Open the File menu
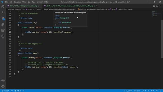Screen dimensions: 163x92 pos(6,2)
